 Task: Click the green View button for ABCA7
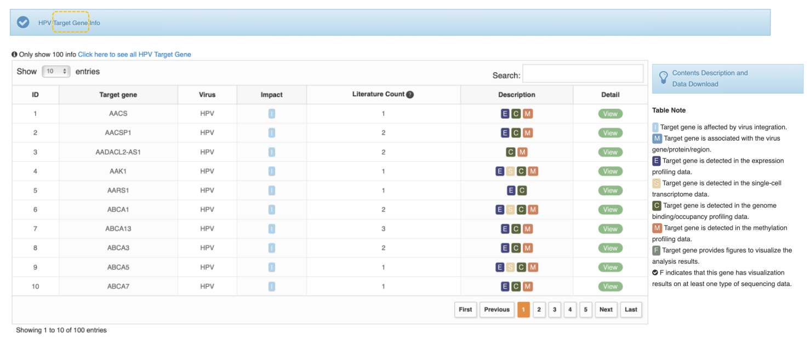[x=610, y=287]
